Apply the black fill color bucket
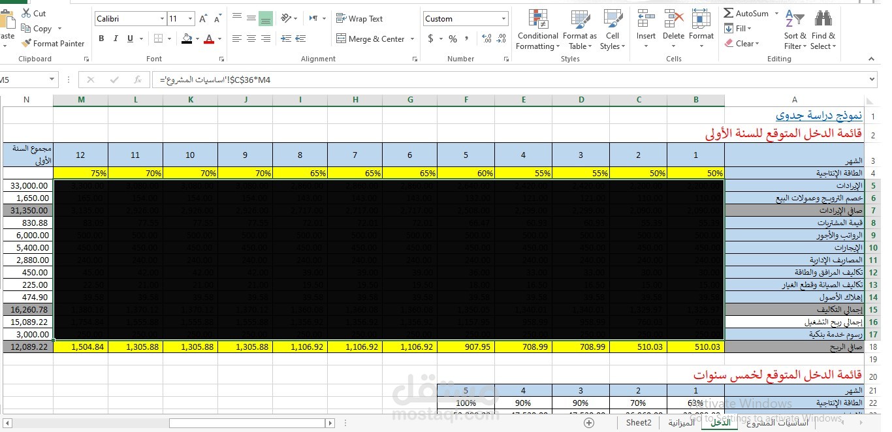Screen dimensions: 892x432 point(187,39)
